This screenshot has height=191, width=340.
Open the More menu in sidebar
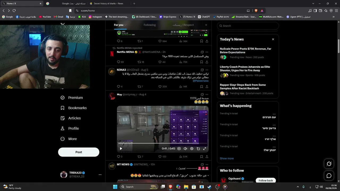[x=69, y=139]
